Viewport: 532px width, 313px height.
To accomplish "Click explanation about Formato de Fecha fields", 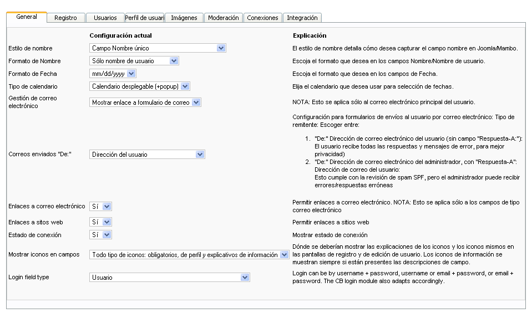I will (x=365, y=74).
